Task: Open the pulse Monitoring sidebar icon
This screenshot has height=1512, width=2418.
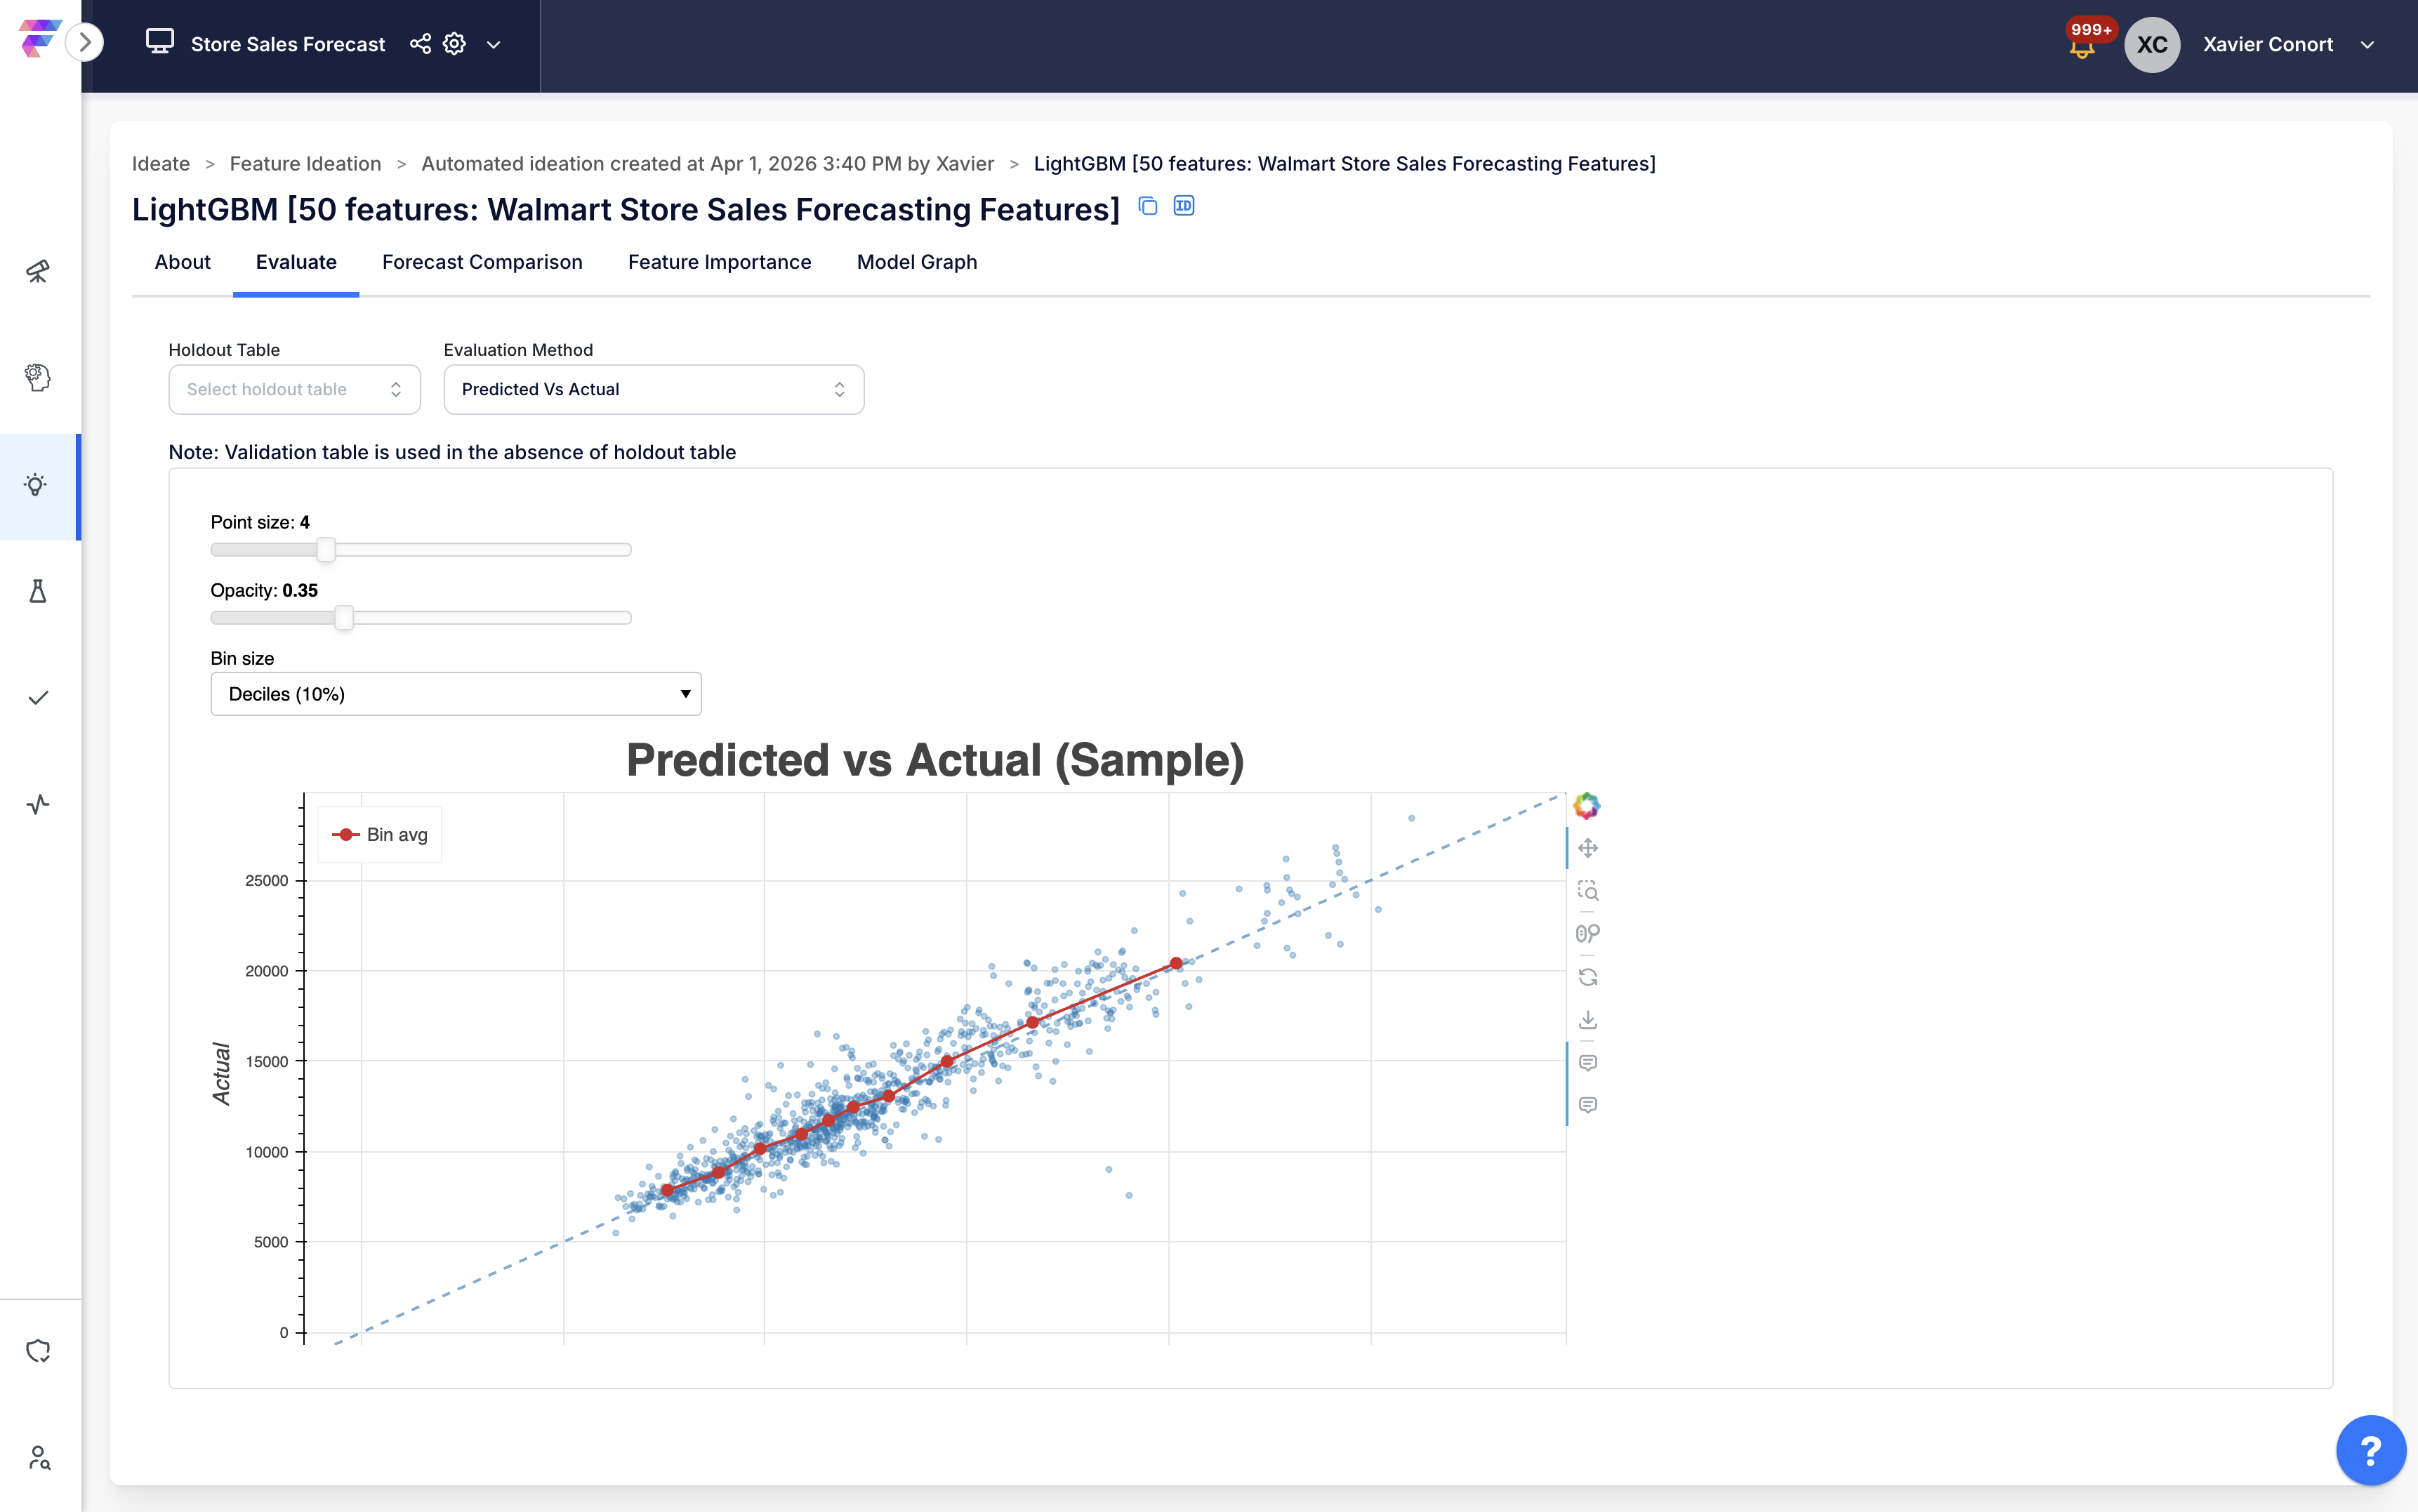Action: point(38,804)
